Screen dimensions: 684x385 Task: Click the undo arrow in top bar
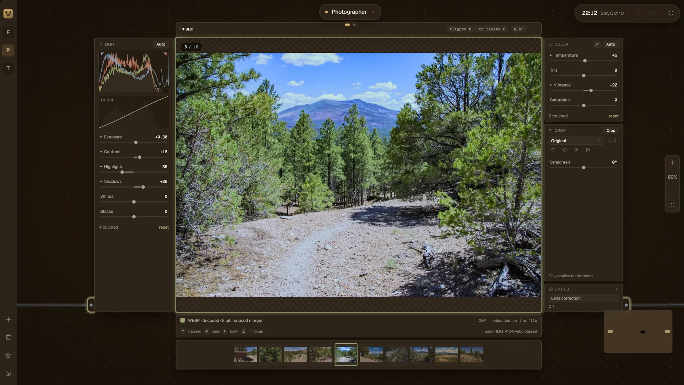638,13
